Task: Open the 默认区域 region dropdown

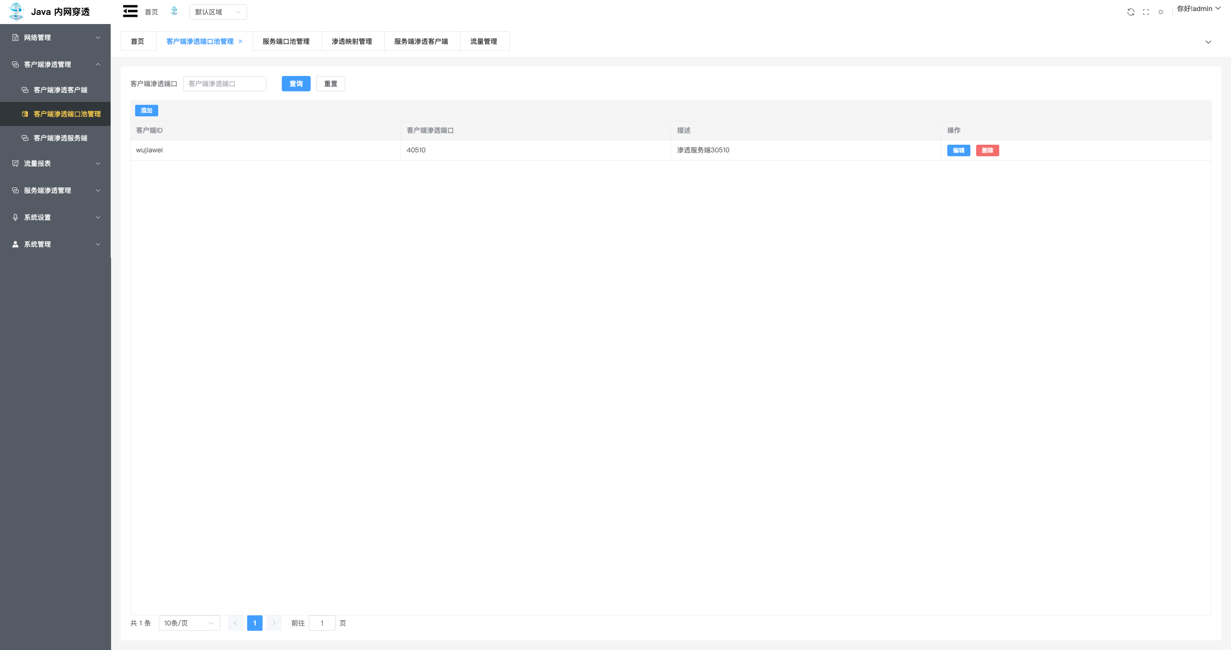Action: [x=218, y=12]
